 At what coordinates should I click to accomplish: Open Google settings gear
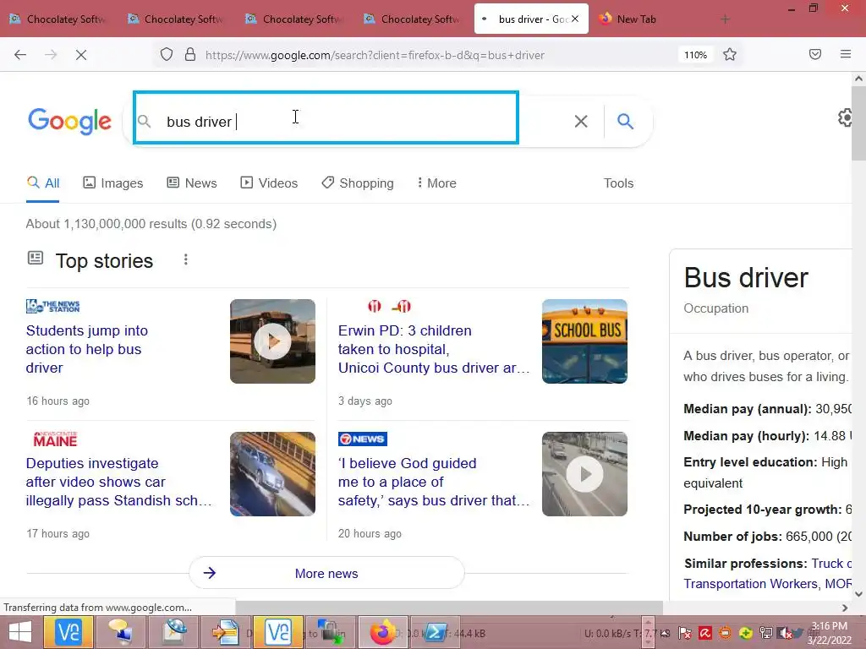(x=845, y=117)
